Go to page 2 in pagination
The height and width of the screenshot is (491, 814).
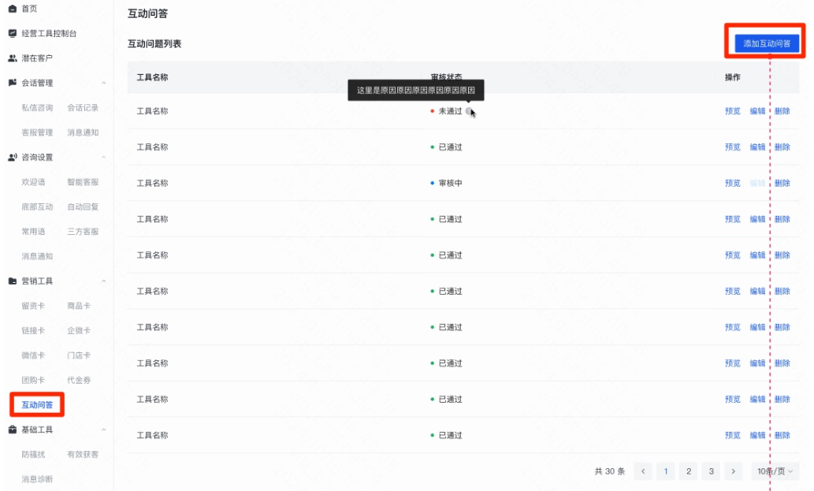(x=688, y=471)
